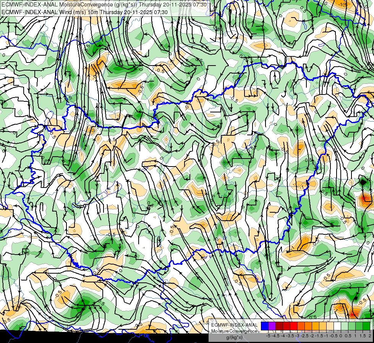This screenshot has height=343, width=374.
Task: Click the legend tick label -2
Action: pyautogui.click(x=312, y=336)
